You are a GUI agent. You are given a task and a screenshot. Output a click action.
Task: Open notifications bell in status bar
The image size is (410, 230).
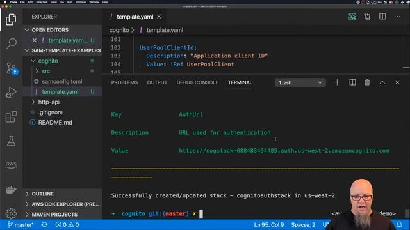tap(399, 224)
